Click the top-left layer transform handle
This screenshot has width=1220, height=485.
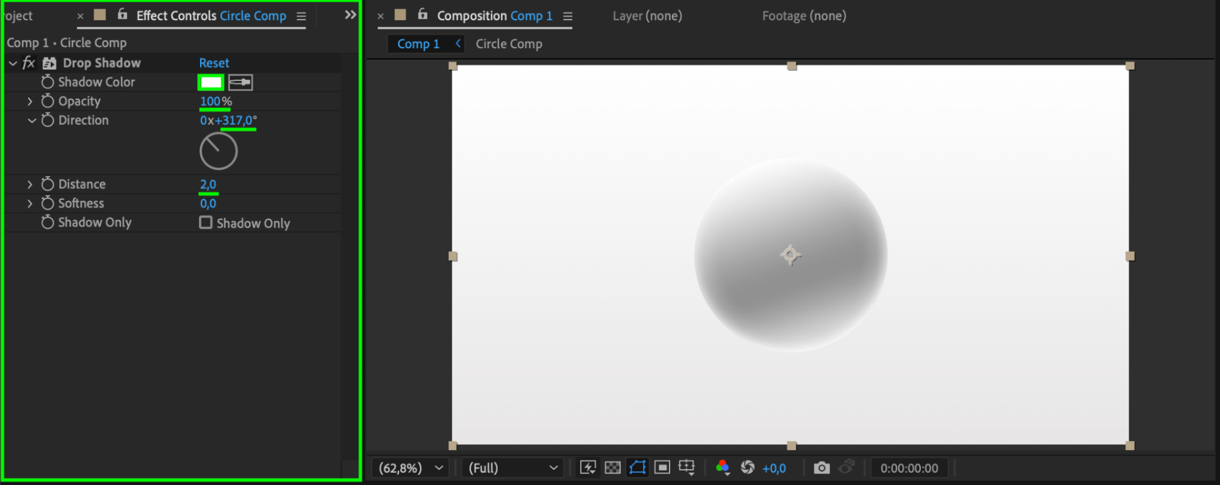[x=453, y=66]
